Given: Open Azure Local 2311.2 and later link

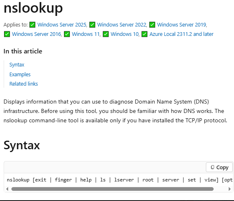Looking at the screenshot, I should (x=181, y=34).
